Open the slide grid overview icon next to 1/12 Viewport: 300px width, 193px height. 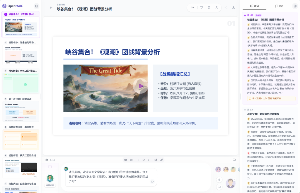[47, 160]
